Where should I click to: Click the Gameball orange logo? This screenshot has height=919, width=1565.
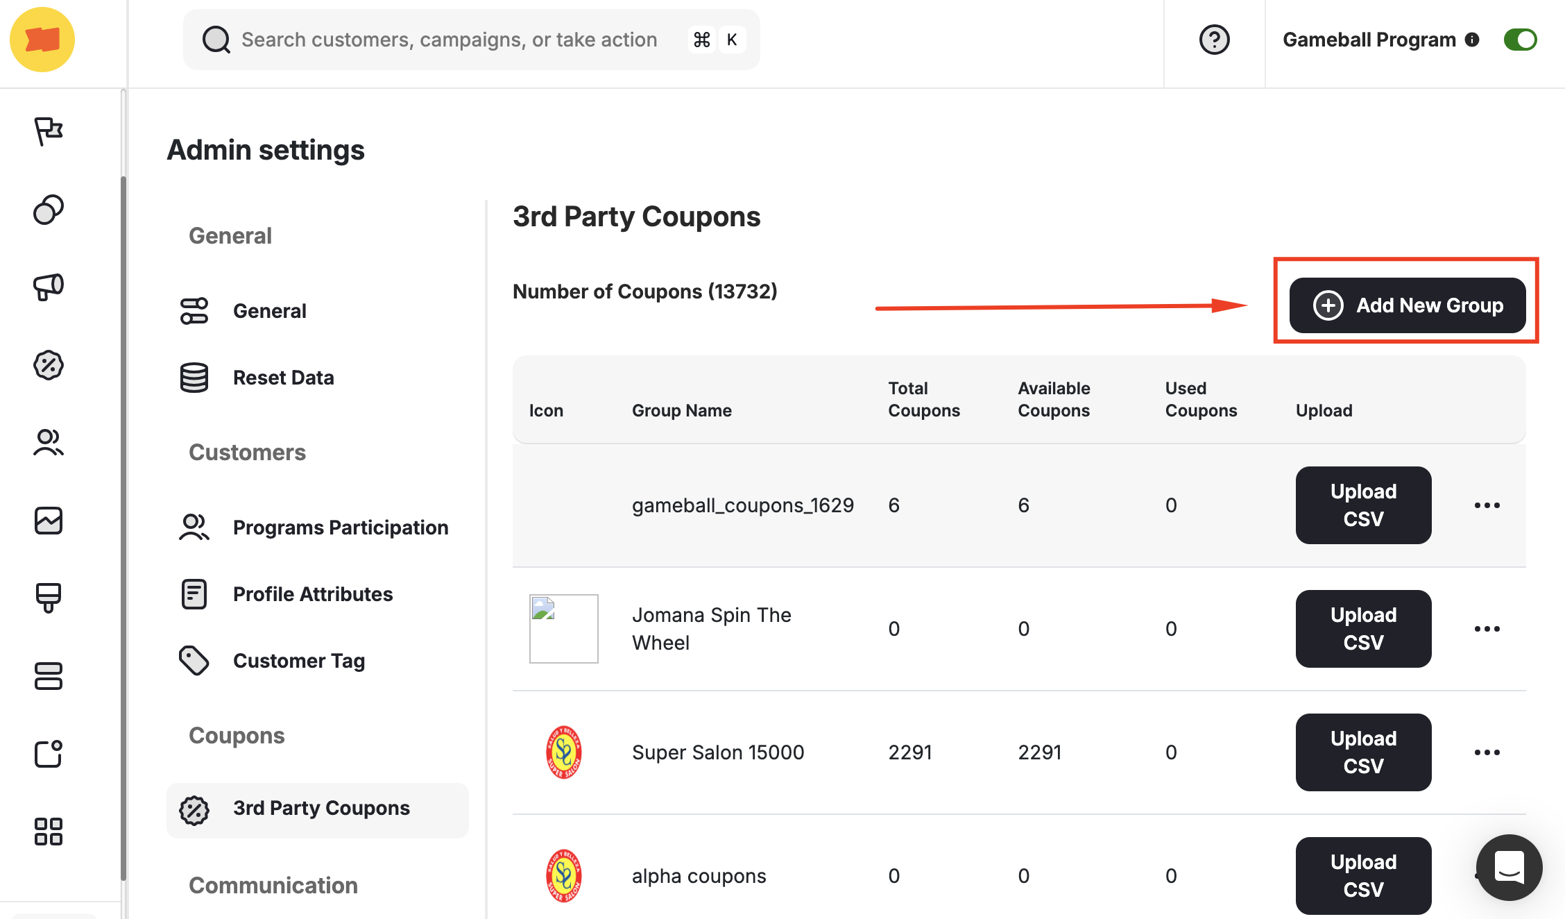42,40
